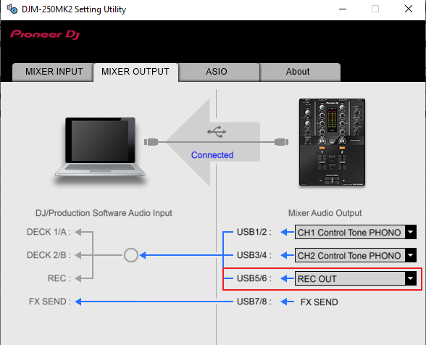Click the USB1/2 label
Viewport: 426px width, 345px height.
(x=254, y=232)
